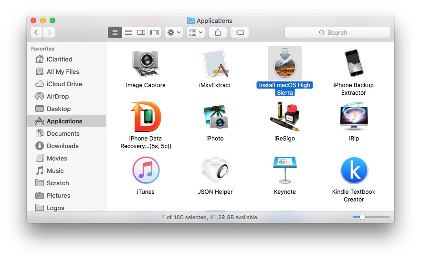421x261 pixels.
Task: Click the iPhoto app icon
Action: 215,117
